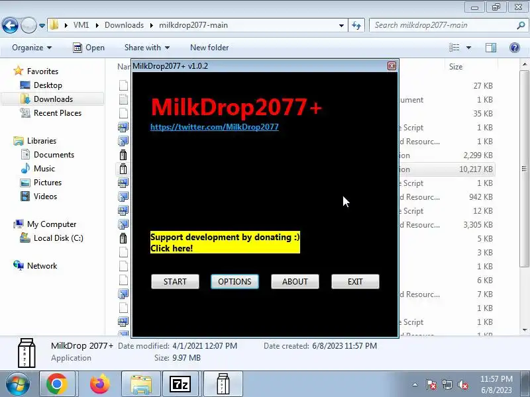Select Network in navigation pane

coord(42,266)
